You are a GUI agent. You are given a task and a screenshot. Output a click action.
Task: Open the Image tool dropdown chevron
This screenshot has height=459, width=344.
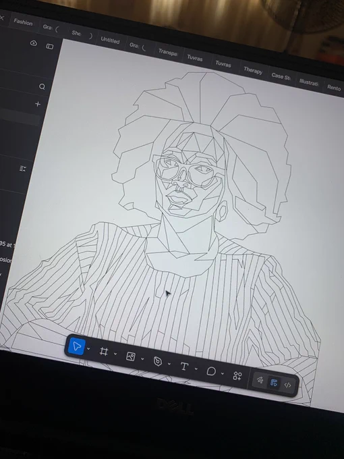(142, 359)
